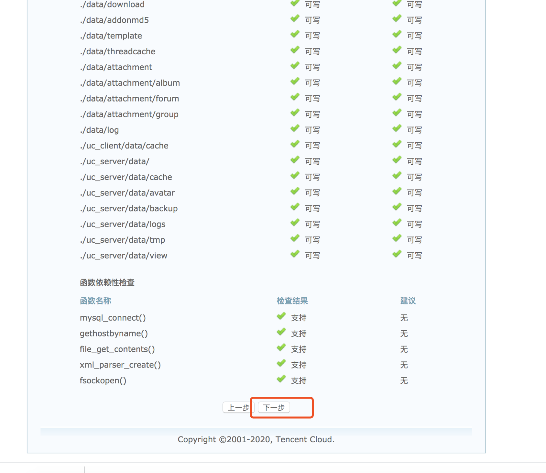This screenshot has height=473, width=546.
Task: Click the 支持 result for xml_parser_create()
Action: 299,365
